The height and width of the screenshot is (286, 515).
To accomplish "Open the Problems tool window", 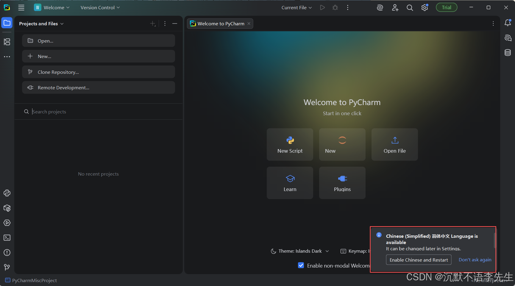I will [x=7, y=253].
